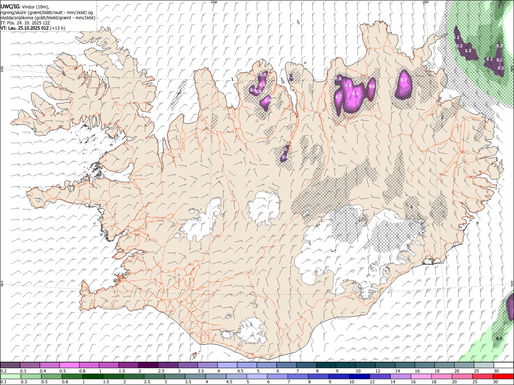Select the dark green swatch between 1 and 1.5
The width and height of the screenshot is (514, 385).
click(x=93, y=377)
